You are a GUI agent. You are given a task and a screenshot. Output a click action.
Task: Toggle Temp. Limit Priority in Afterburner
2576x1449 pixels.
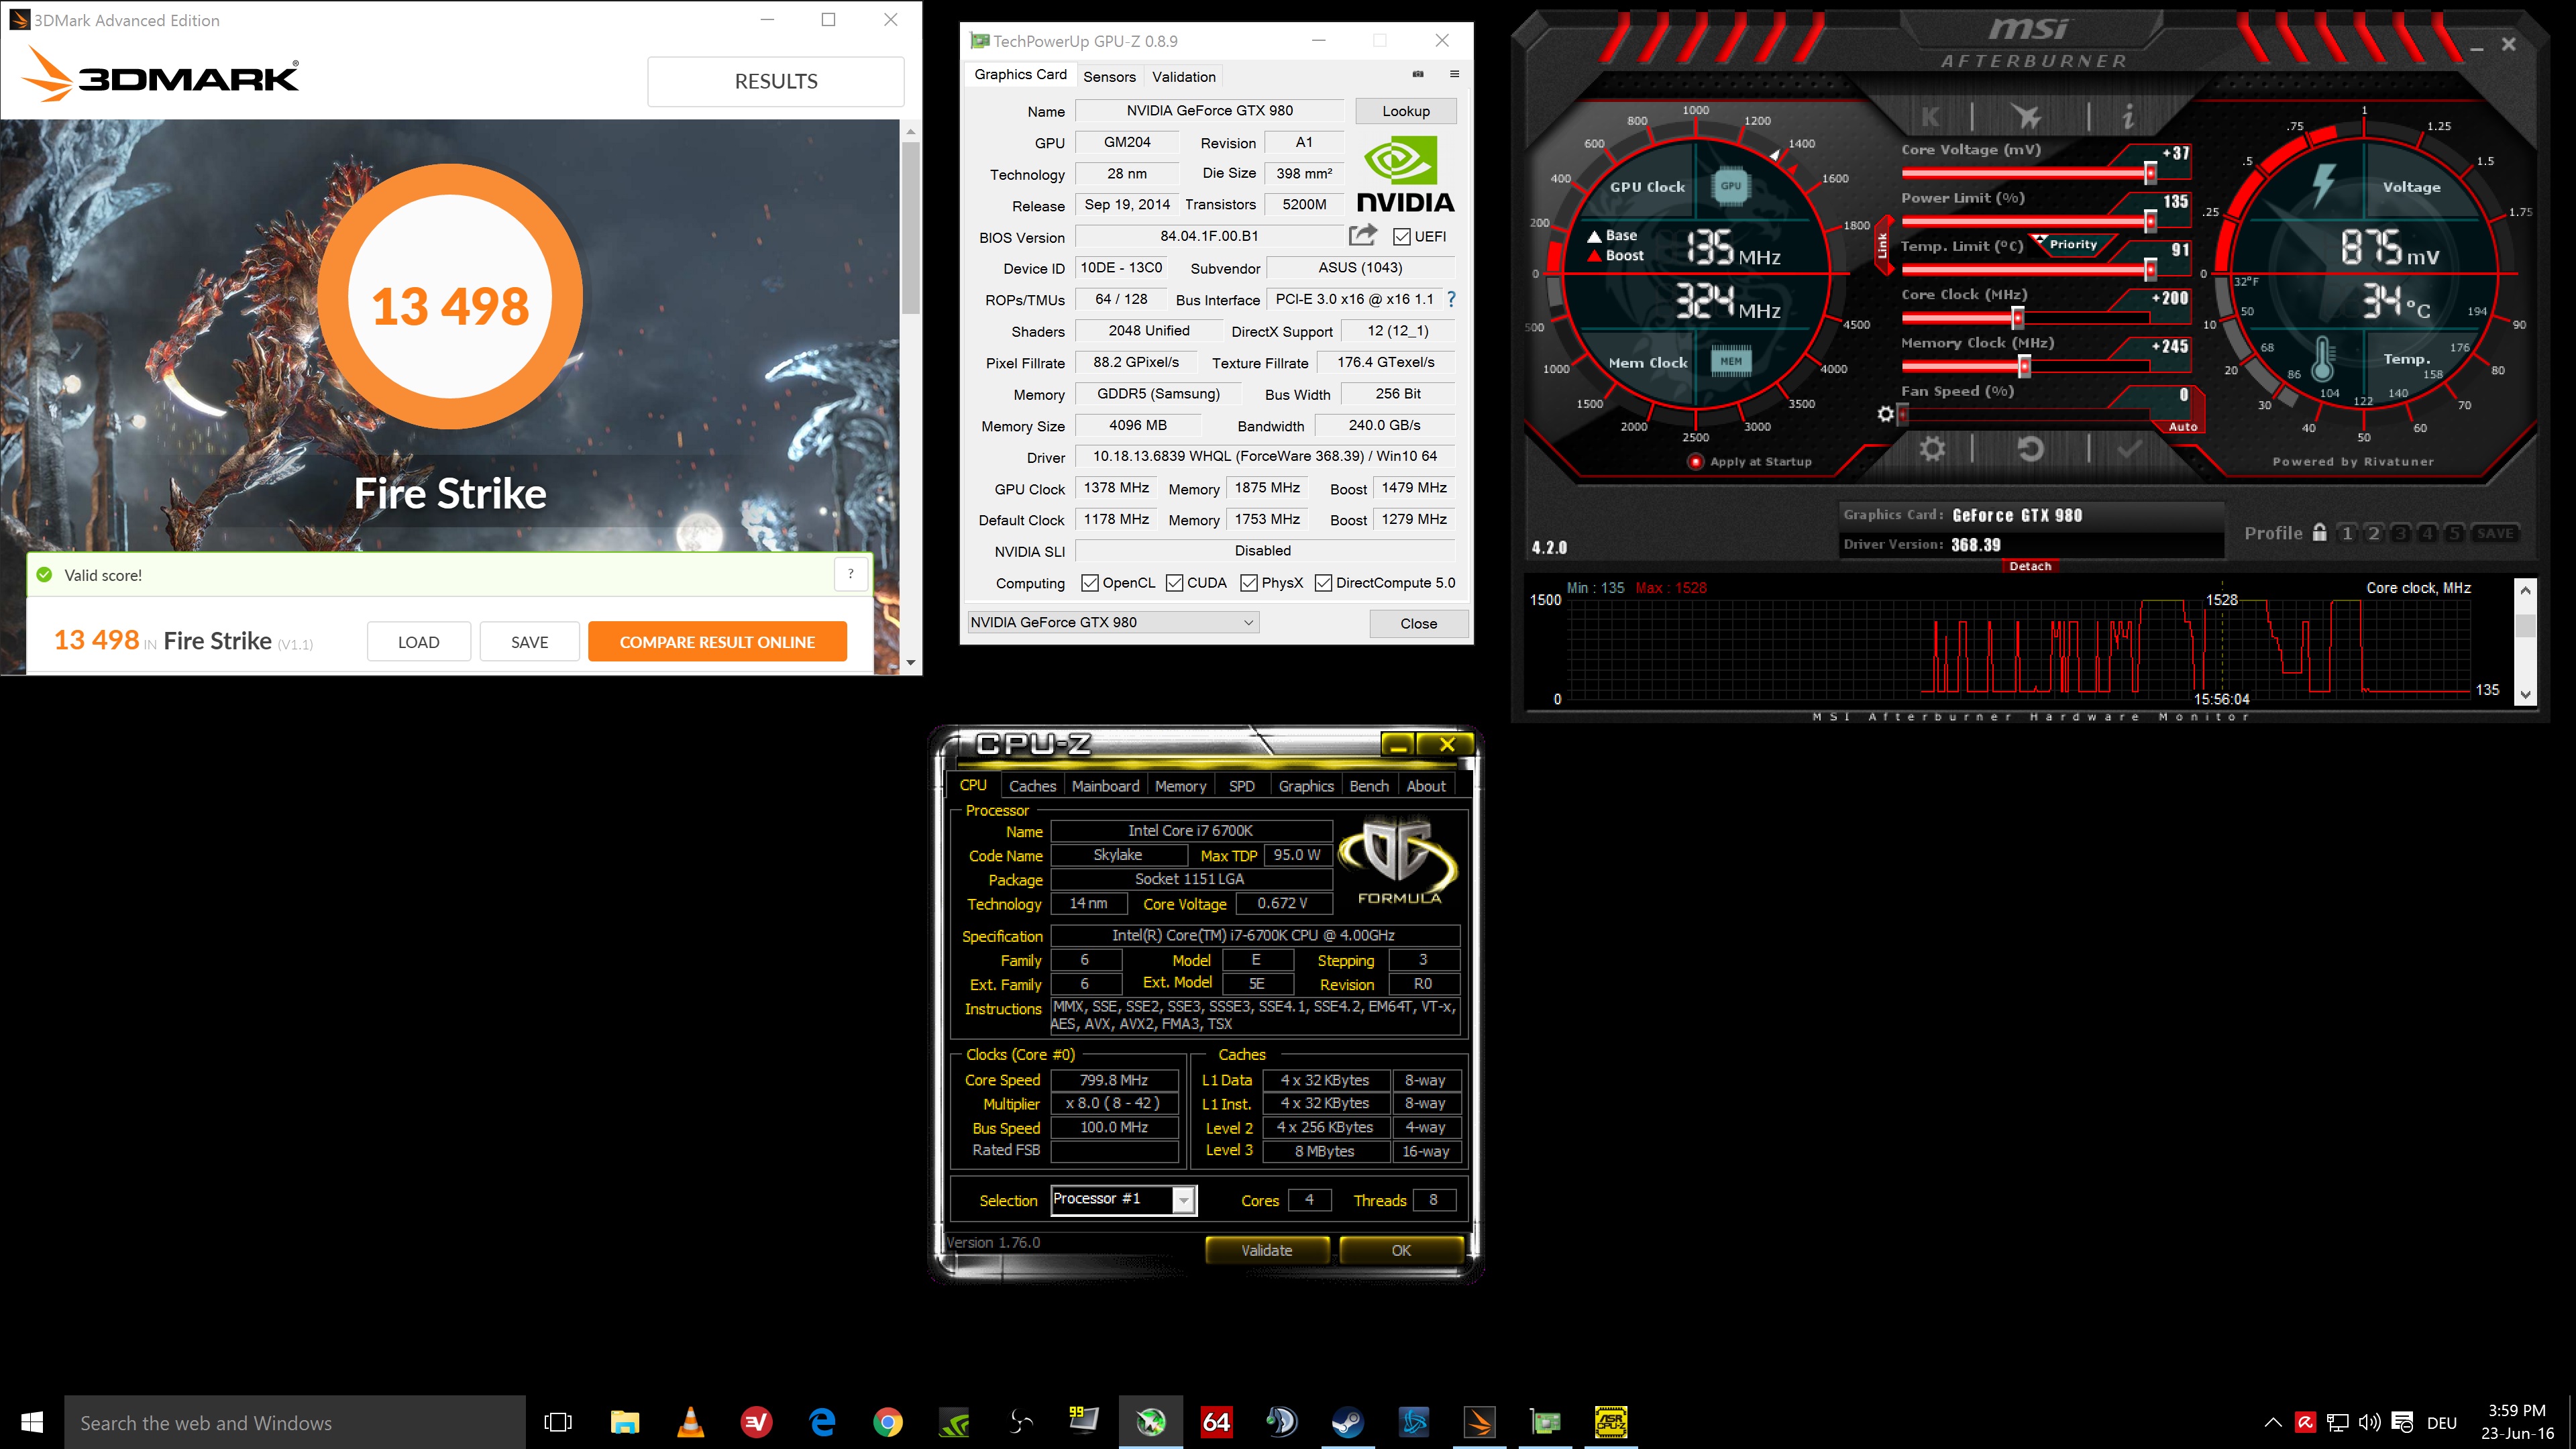2073,244
